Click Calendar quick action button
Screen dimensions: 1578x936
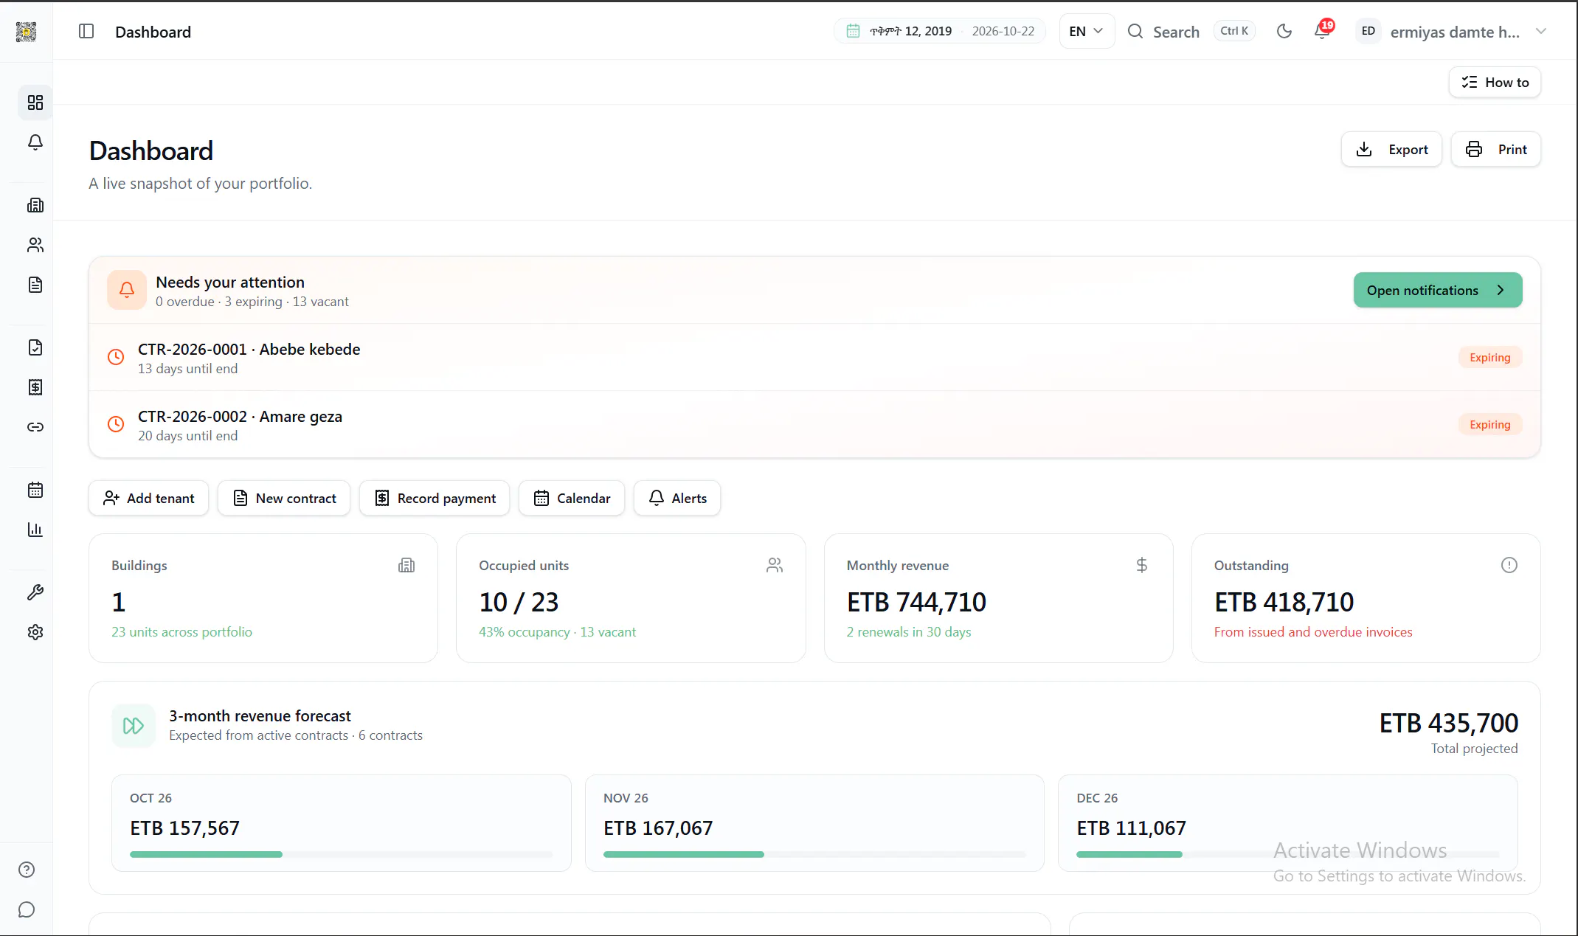(x=572, y=498)
